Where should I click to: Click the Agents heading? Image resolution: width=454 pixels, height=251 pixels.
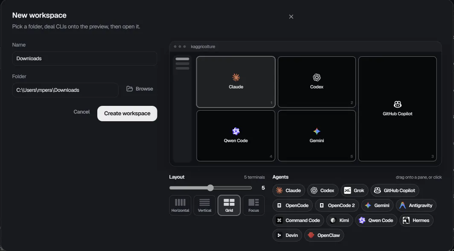[280, 177]
